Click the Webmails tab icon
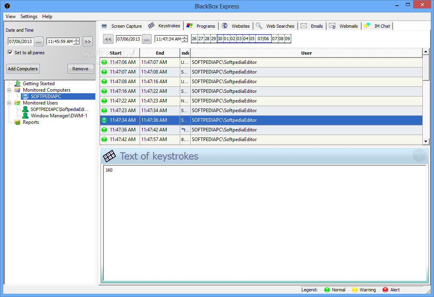This screenshot has height=297, width=434. point(332,26)
